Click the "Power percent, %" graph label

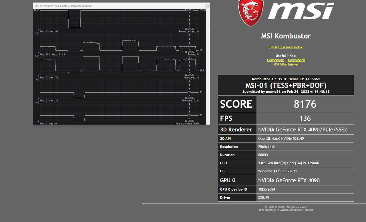tap(189, 31)
